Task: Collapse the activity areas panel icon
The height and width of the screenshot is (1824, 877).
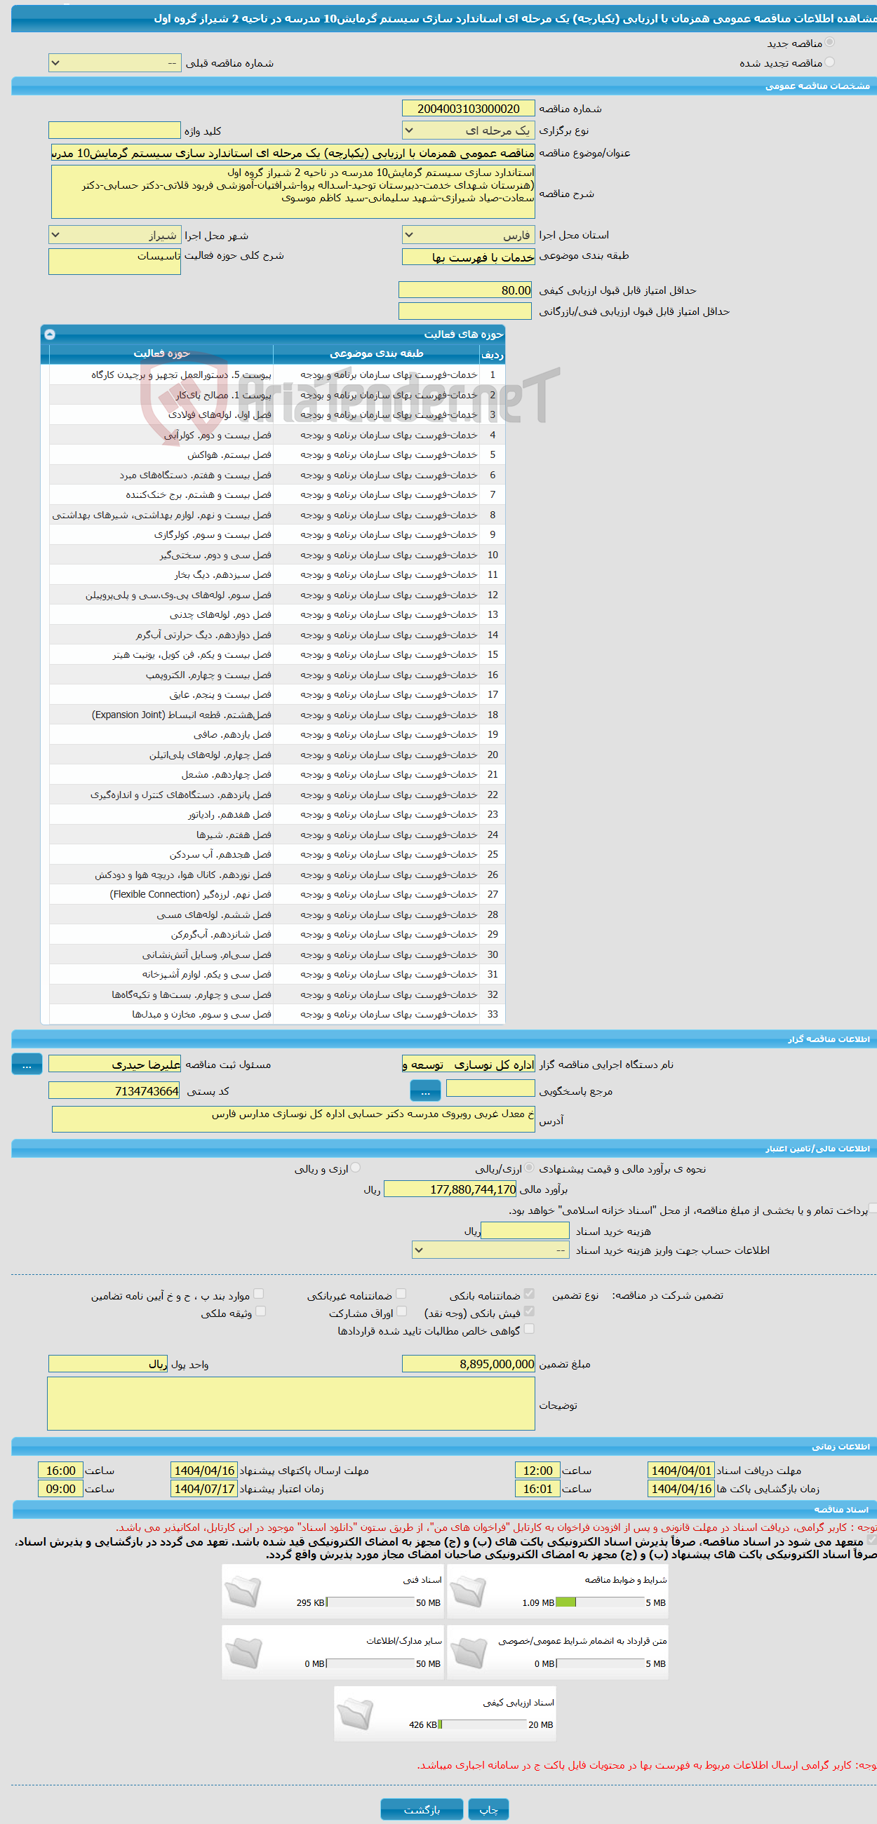Action: (x=50, y=335)
